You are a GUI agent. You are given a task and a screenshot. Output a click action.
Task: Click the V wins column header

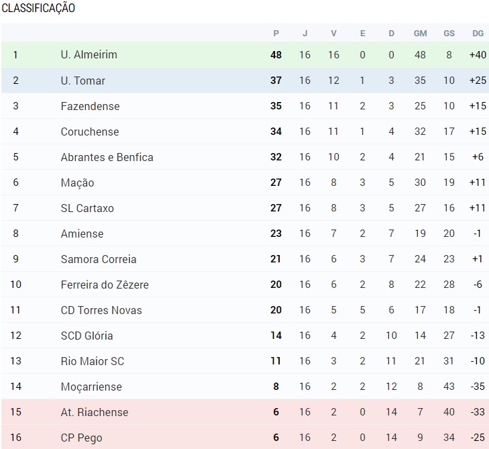pyautogui.click(x=333, y=33)
